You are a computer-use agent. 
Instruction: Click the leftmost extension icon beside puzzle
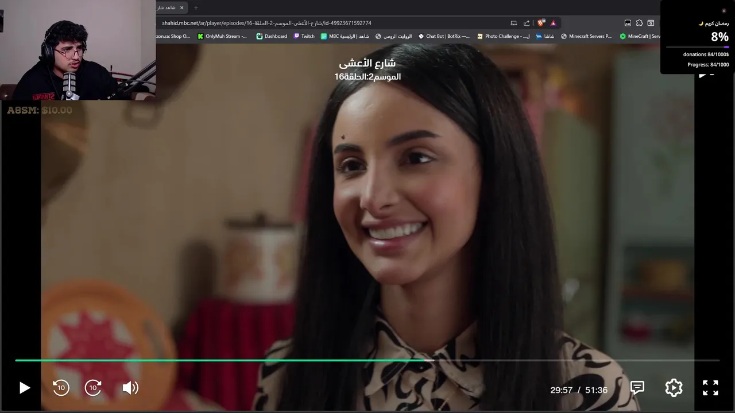(628, 23)
